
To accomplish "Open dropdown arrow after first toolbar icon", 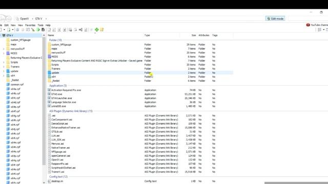I will coord(4,30).
